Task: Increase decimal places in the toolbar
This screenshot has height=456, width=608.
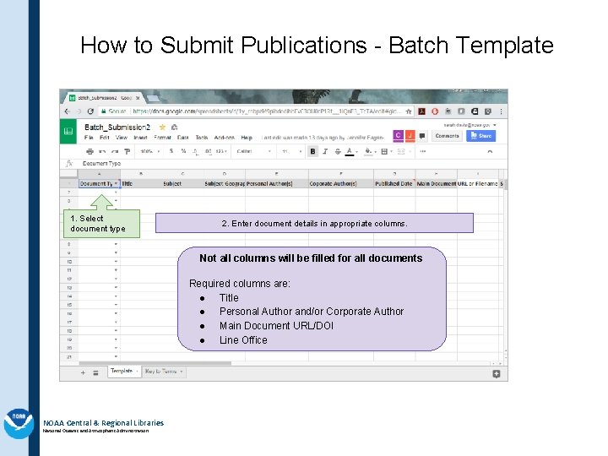Action: 209,151
